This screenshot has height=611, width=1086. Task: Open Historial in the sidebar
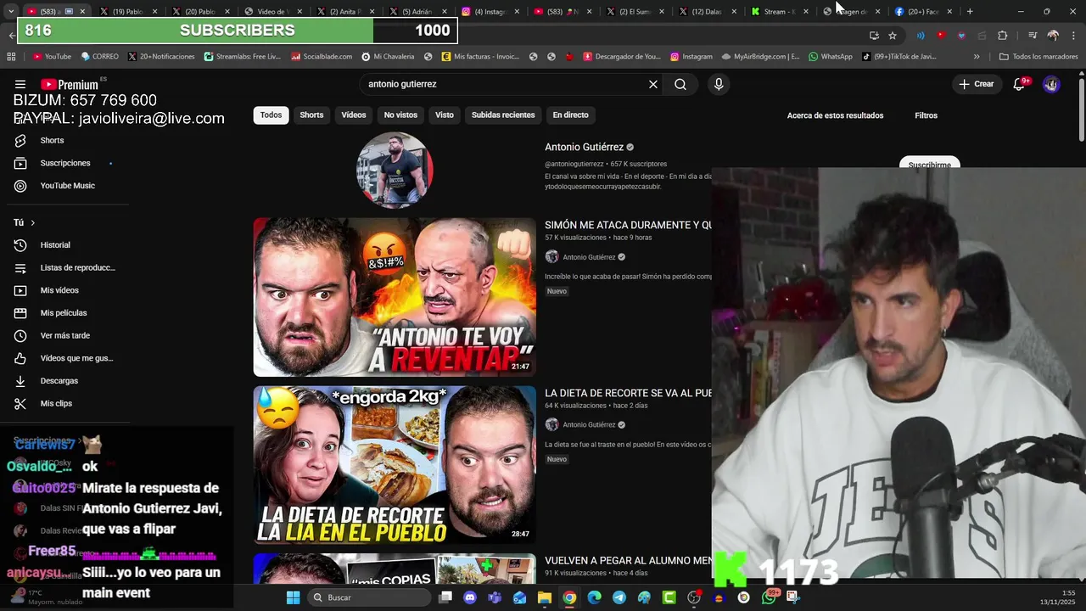pyautogui.click(x=55, y=245)
